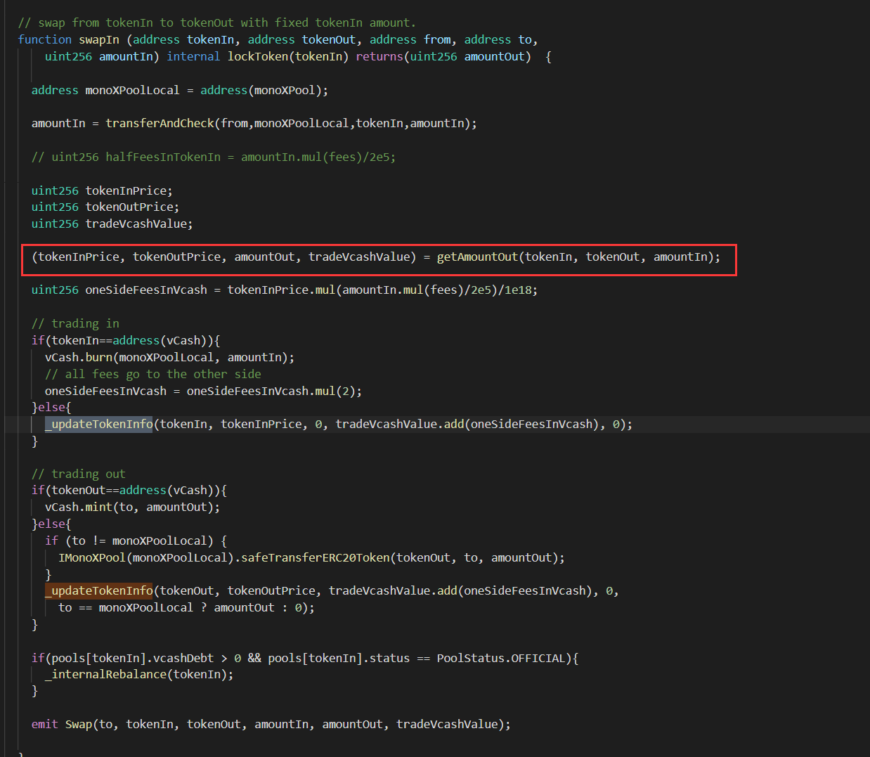Click the _internalRebalance function call
Image resolution: width=870 pixels, height=757 pixels.
tap(105, 674)
